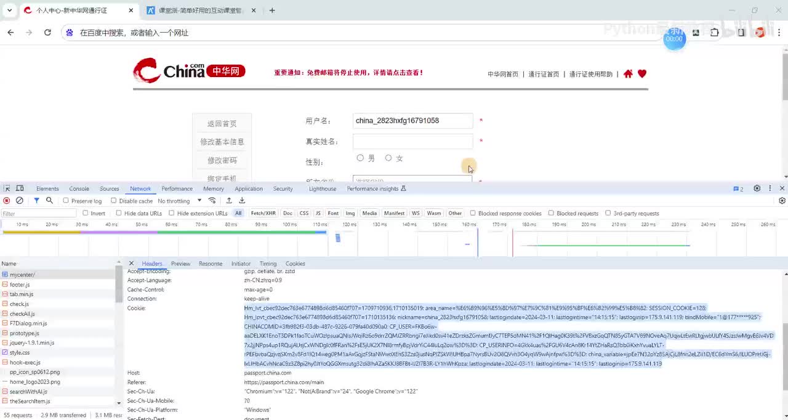This screenshot has height=420, width=788.
Task: Close the request details pane
Action: click(x=131, y=264)
